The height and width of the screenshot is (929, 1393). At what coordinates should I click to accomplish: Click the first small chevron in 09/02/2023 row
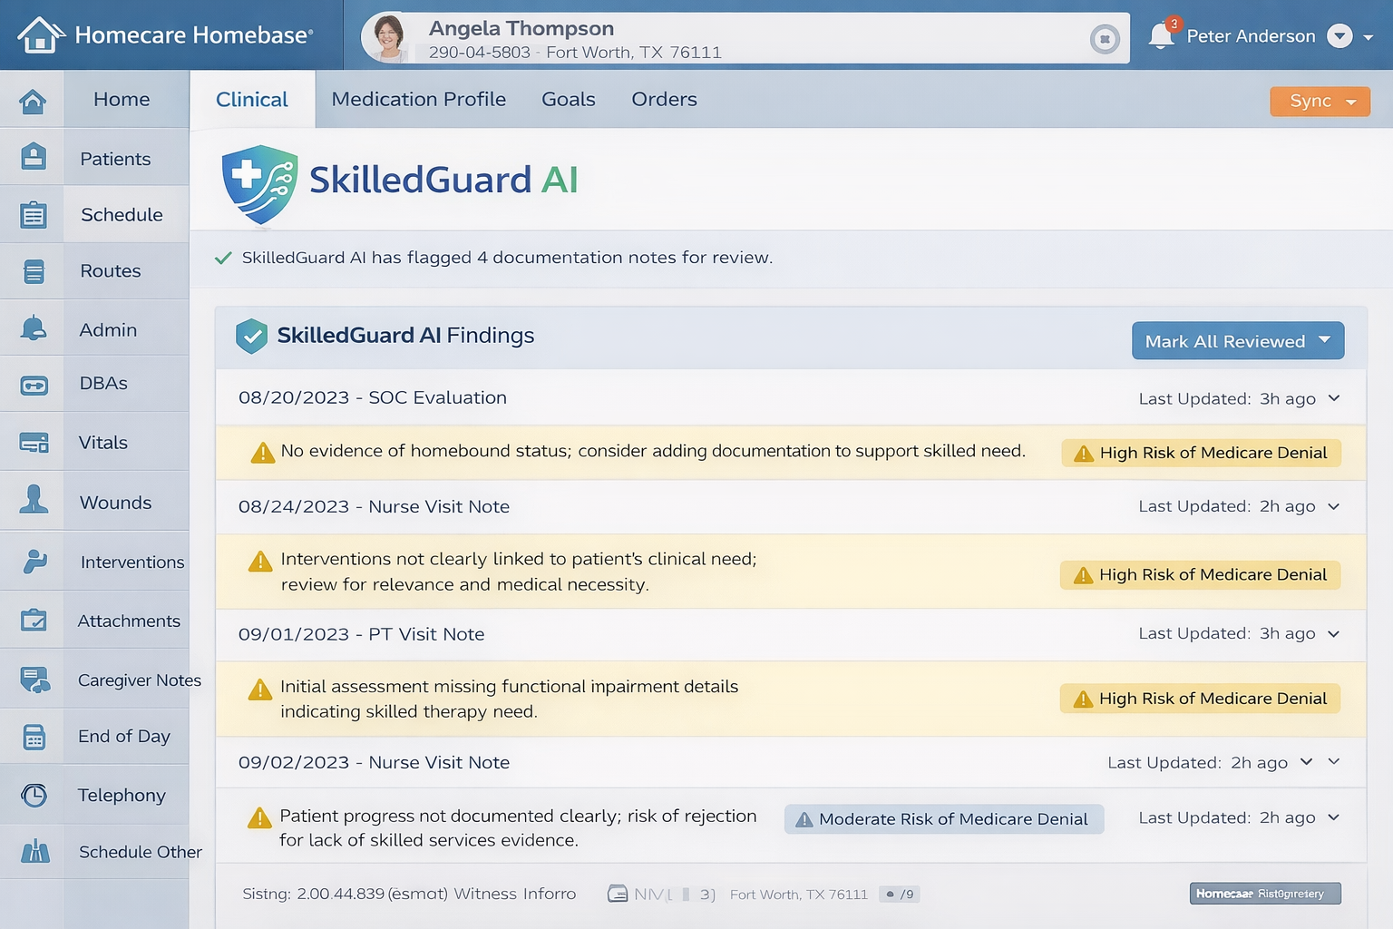(1306, 761)
